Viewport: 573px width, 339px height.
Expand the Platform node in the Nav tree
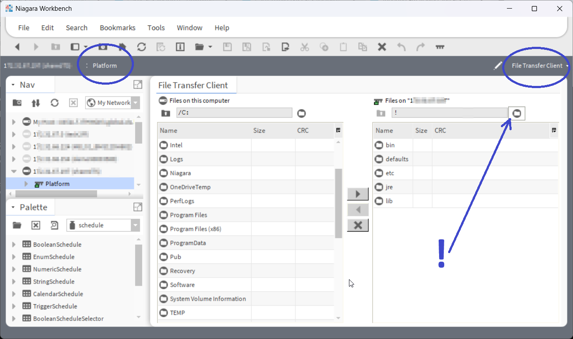(x=26, y=184)
